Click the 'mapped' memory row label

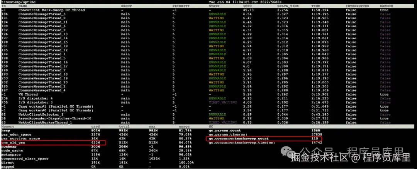pos(8,167)
